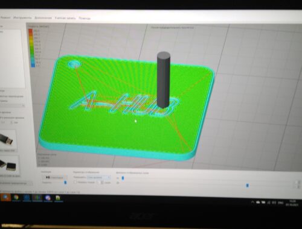Open the green-white document taskbar icon
This screenshot has height=229, width=302.
[x=58, y=198]
